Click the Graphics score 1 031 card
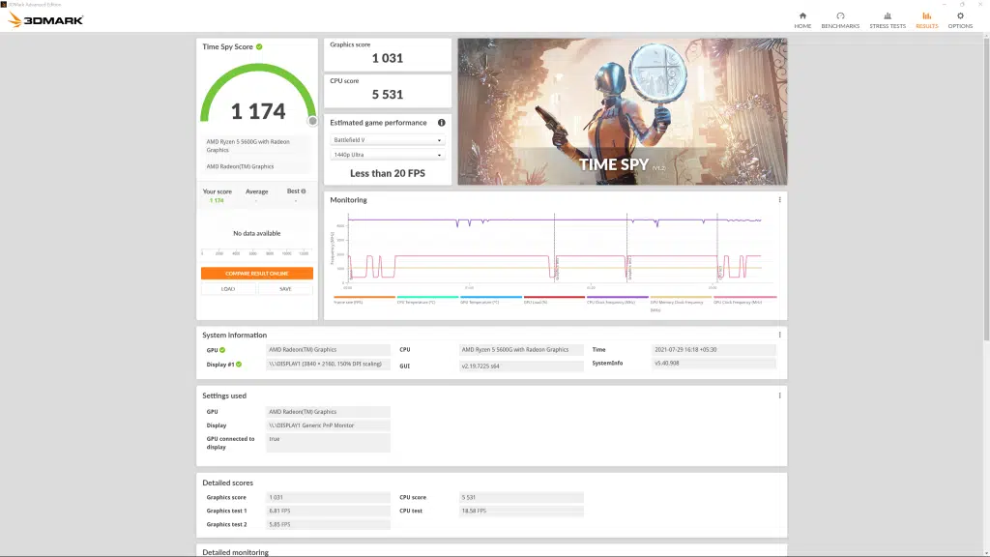990x557 pixels. point(387,54)
